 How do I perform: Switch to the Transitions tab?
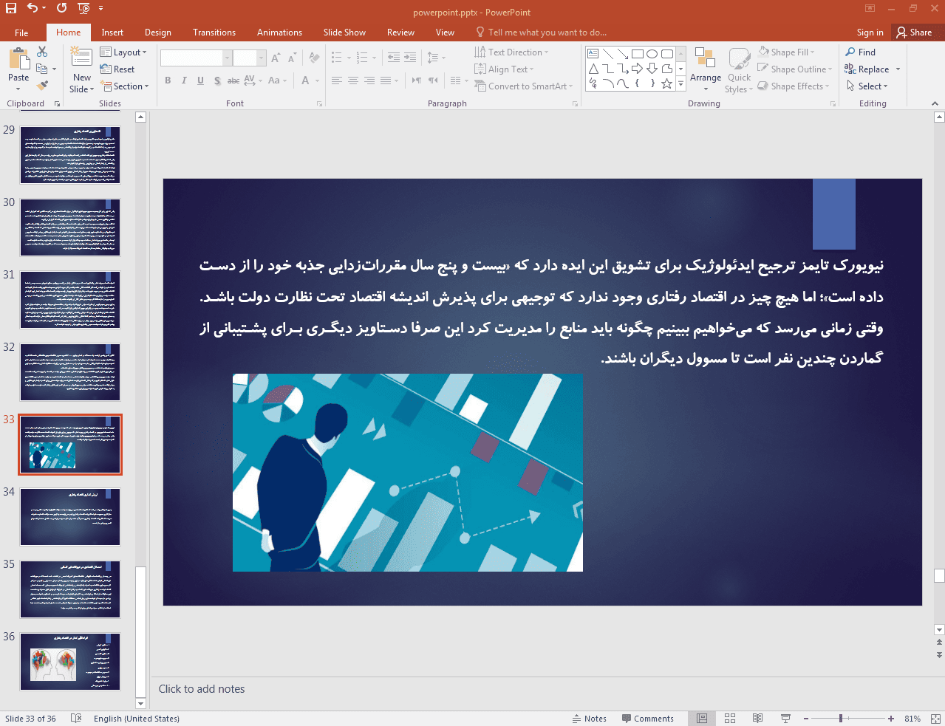pyautogui.click(x=214, y=32)
